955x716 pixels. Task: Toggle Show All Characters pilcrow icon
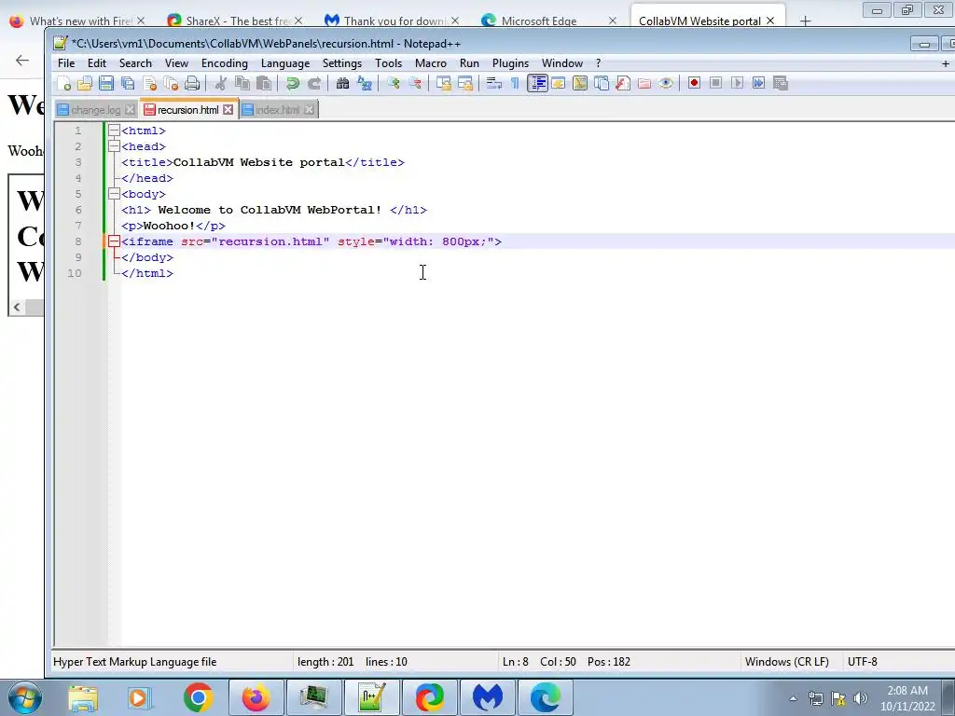(x=515, y=83)
